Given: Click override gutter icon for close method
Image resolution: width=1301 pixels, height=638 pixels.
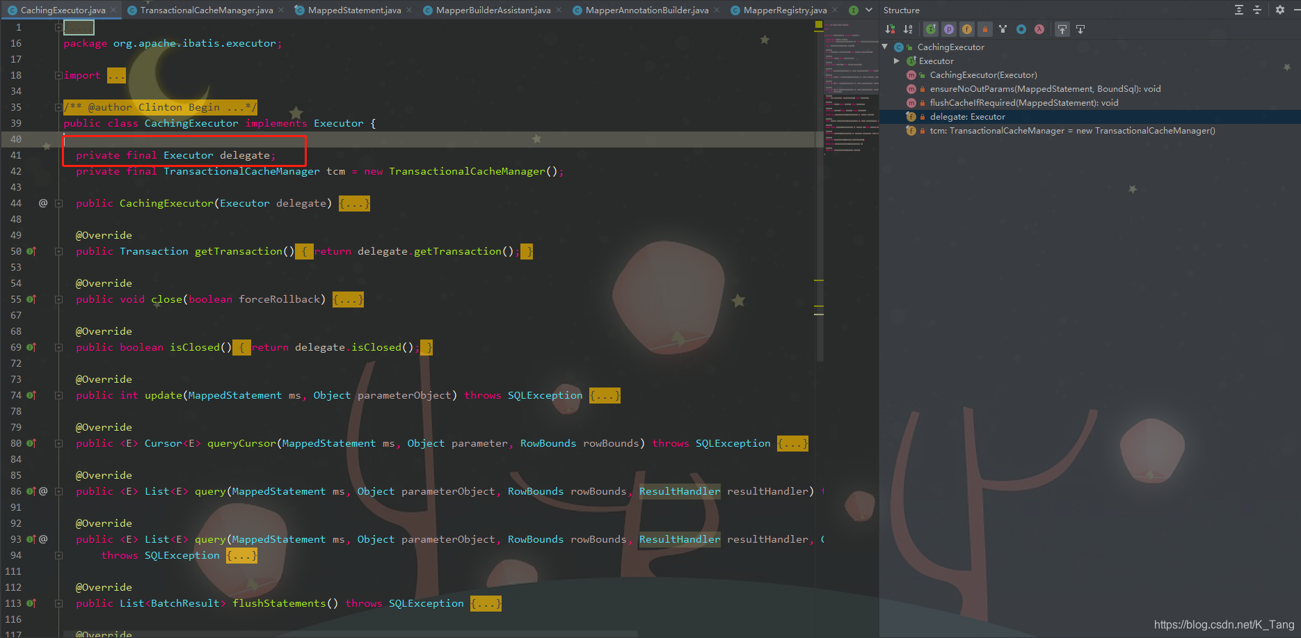Looking at the screenshot, I should click(x=31, y=299).
